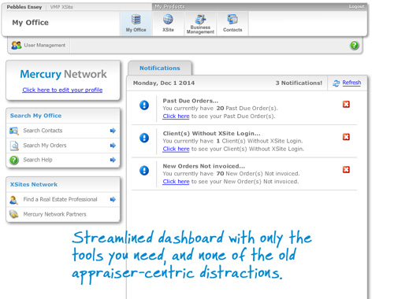Click the Search My Office heading
Viewport: 394px width, 299px height.
coord(35,116)
